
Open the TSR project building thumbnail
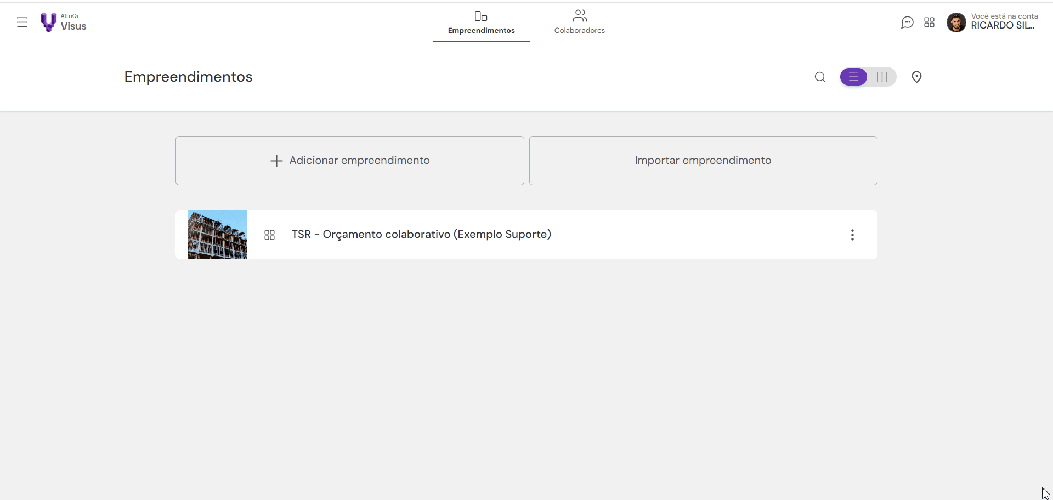(218, 235)
